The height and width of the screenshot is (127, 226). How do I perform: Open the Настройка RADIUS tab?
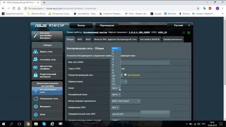coord(150,39)
